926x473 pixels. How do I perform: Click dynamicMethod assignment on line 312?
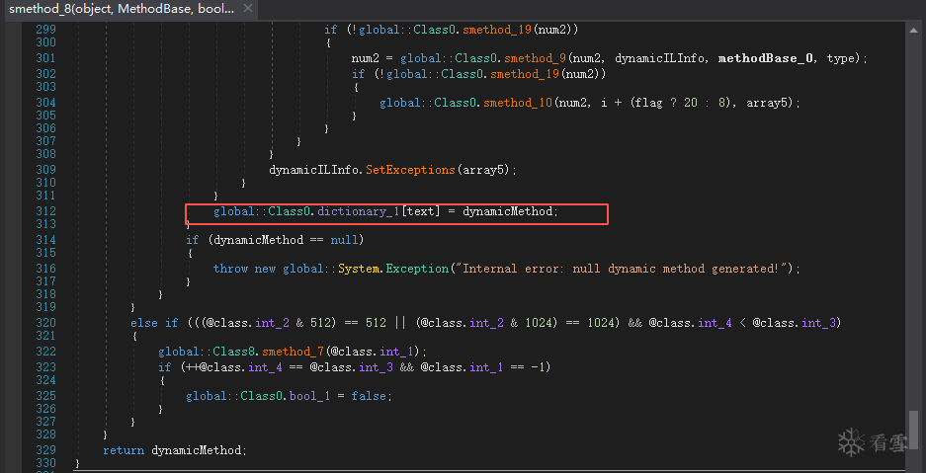(507, 211)
